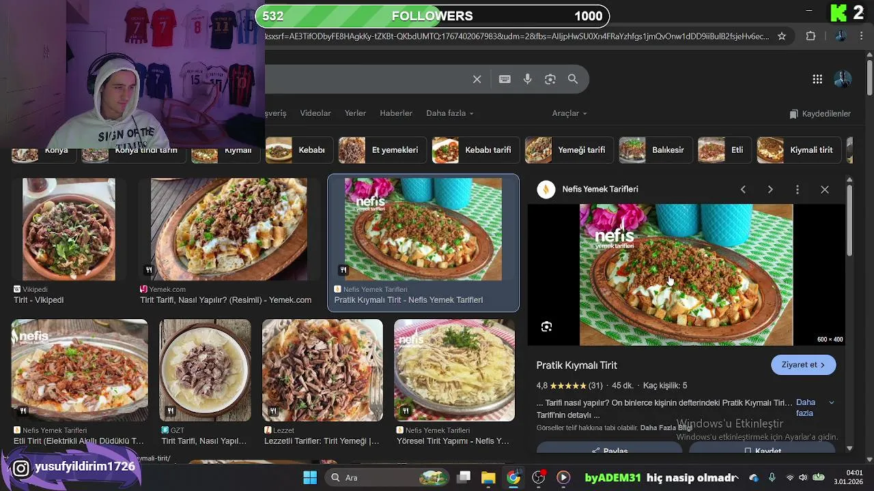Viewport: 874px width, 491px height.
Task: Open the media player taskbar icon
Action: pos(563,477)
